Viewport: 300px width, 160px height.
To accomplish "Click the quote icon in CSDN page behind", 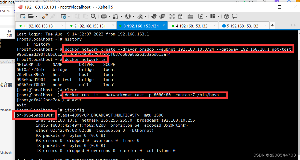I will (x=9, y=31).
